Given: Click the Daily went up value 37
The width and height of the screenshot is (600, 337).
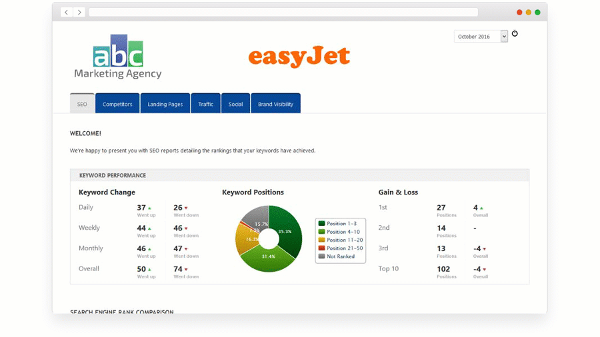Looking at the screenshot, I should [141, 208].
